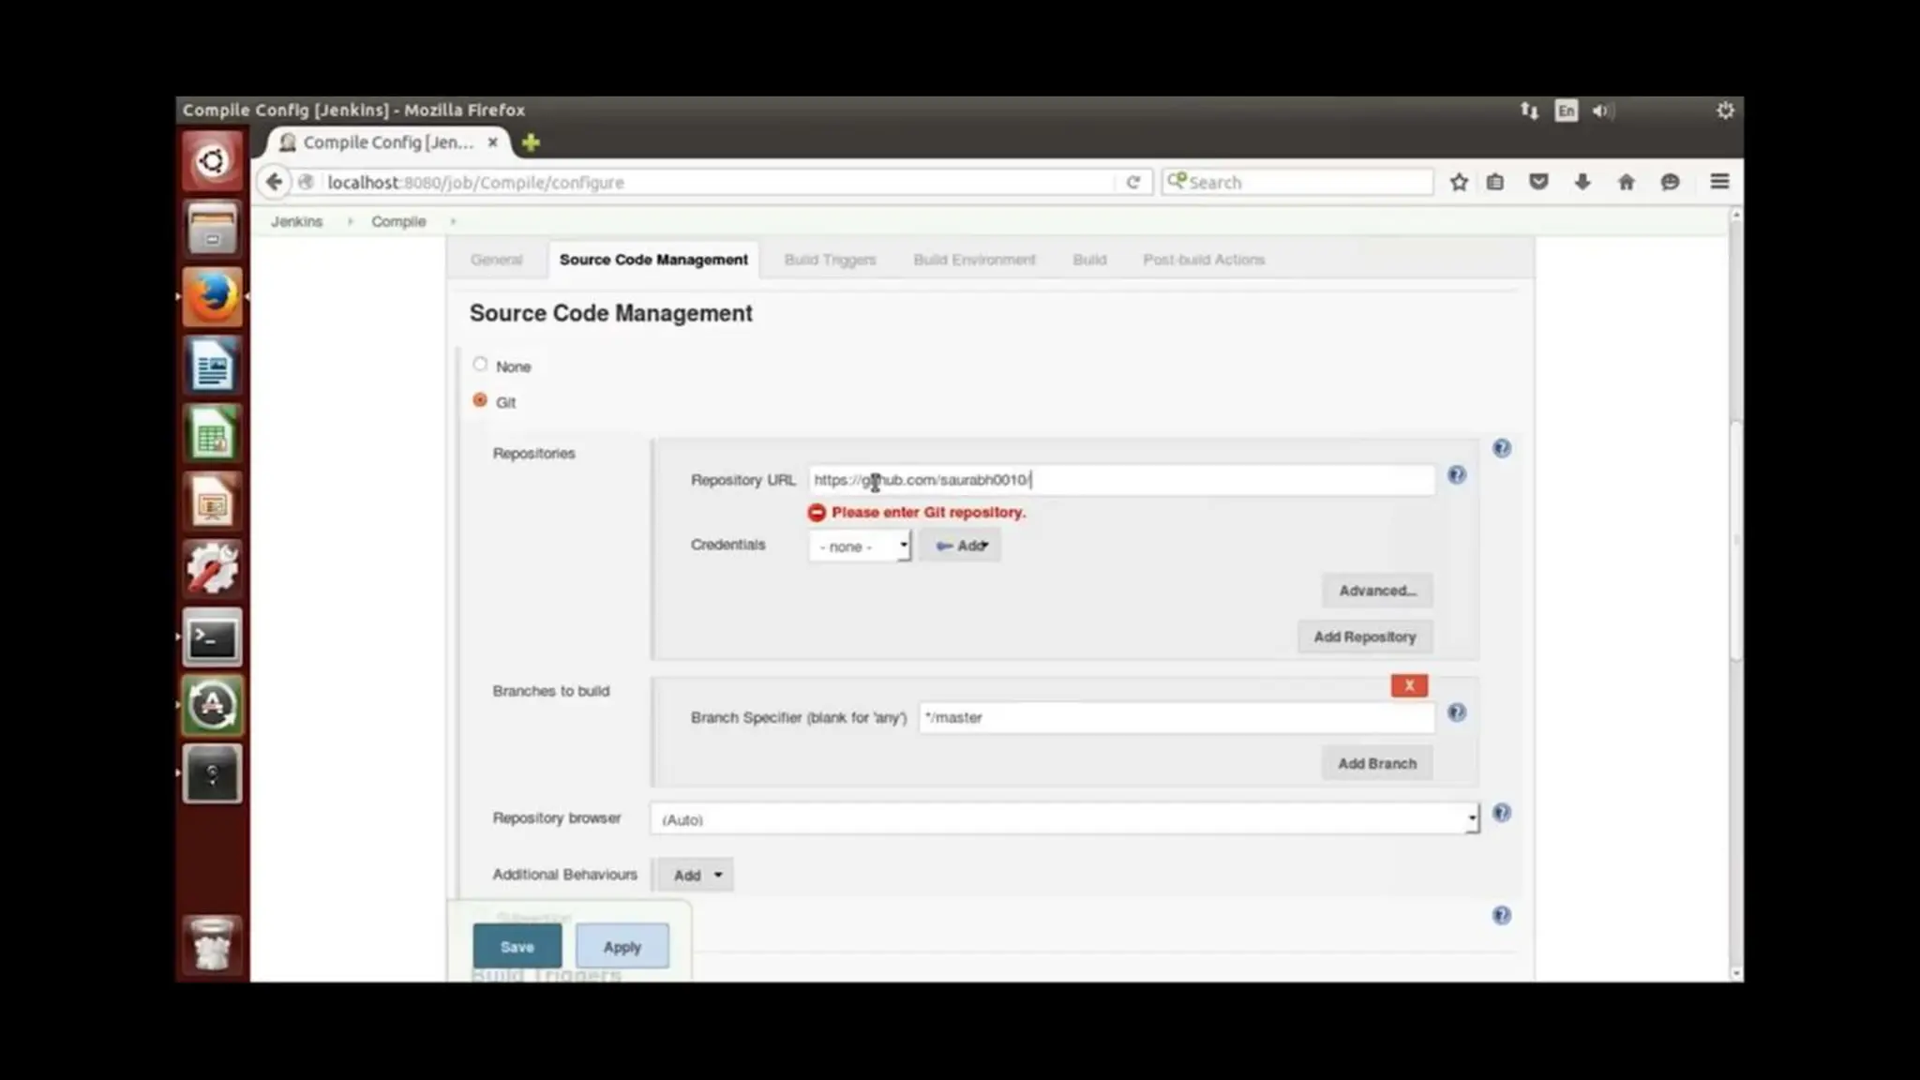Click the network indicator in top panel
The height and width of the screenshot is (1080, 1920).
click(1529, 111)
